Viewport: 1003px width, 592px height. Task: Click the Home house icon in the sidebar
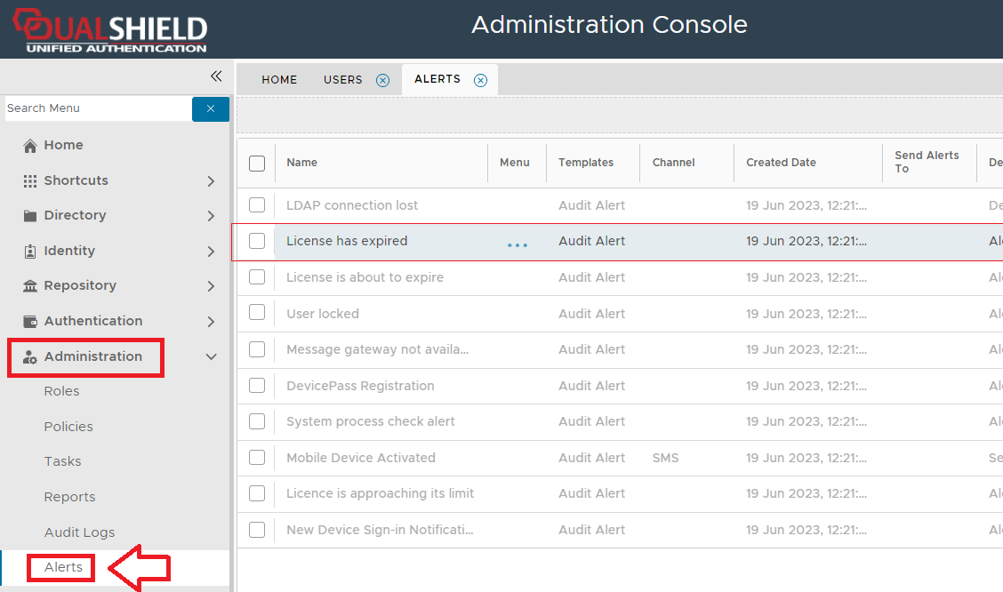tap(30, 146)
